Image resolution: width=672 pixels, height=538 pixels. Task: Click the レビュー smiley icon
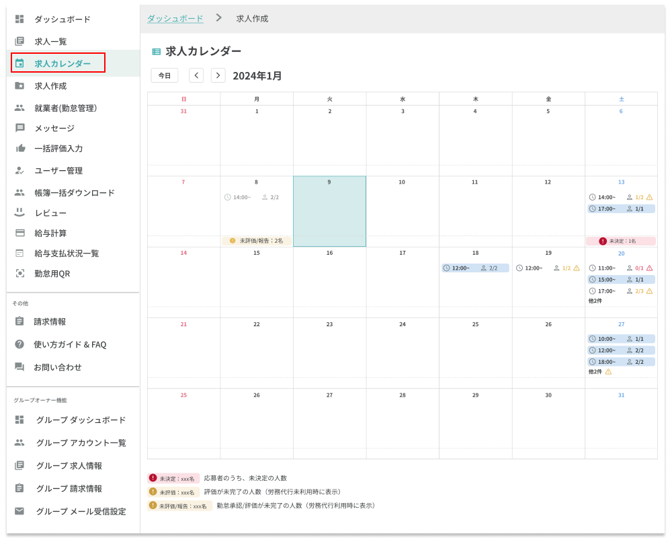click(x=19, y=213)
